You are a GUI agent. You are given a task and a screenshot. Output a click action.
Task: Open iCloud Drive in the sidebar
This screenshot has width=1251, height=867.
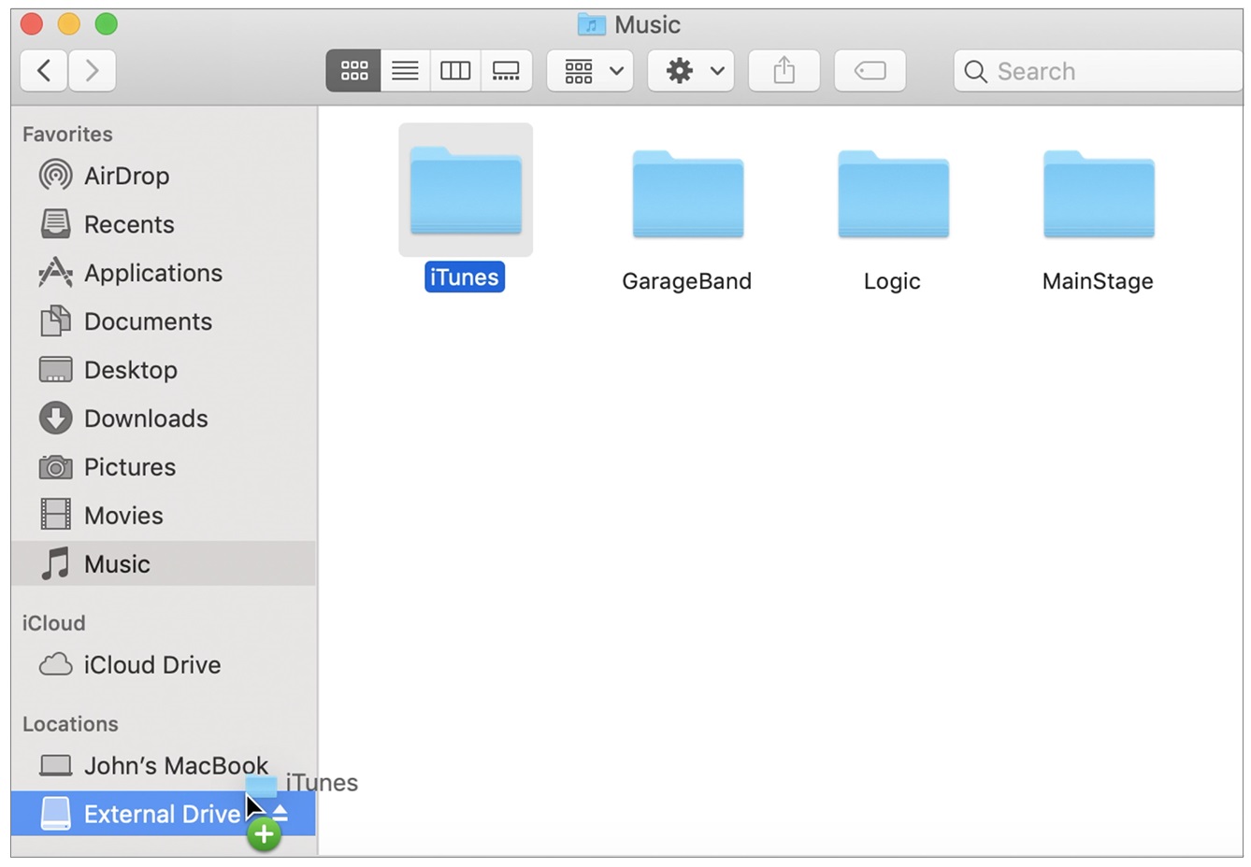coord(164,665)
